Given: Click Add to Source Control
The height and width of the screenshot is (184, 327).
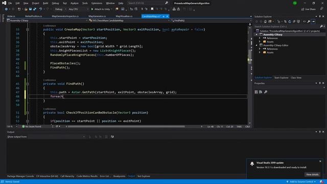Looking at the screenshot, I should coord(301,182).
